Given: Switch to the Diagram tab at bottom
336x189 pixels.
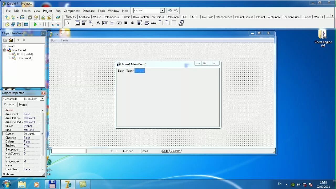Looking at the screenshot, I should 176,151.
